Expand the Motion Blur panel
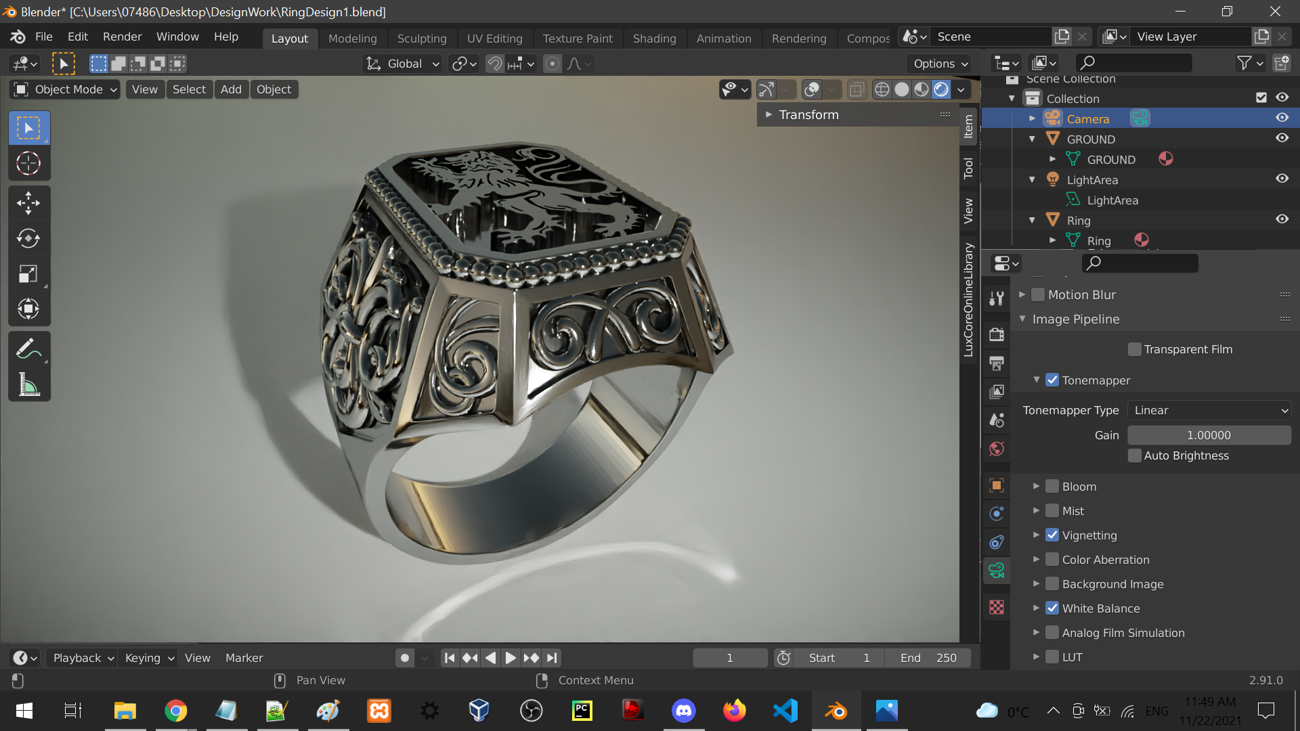This screenshot has height=731, width=1300. tap(1022, 295)
